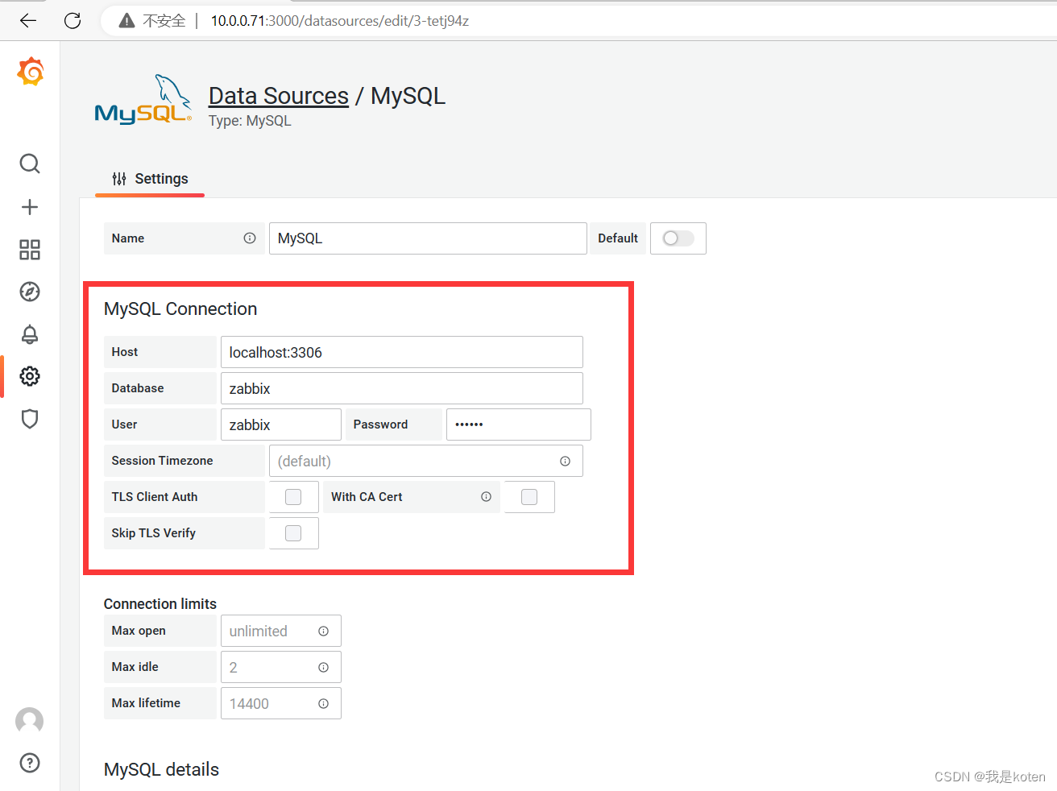Open the Data Sources breadcrumb link
1057x791 pixels.
(x=279, y=96)
